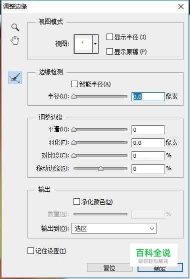Click the 移动边缘(S) slider handle
This screenshot has height=279, width=190.
[x=100, y=168]
